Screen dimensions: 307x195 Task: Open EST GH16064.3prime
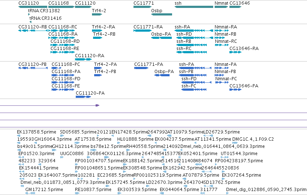(53, 139)
